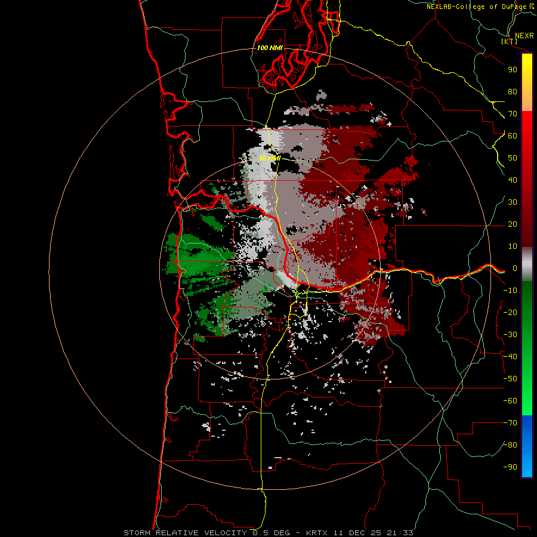Select the -50 value on the velocity scale

[x=510, y=379]
